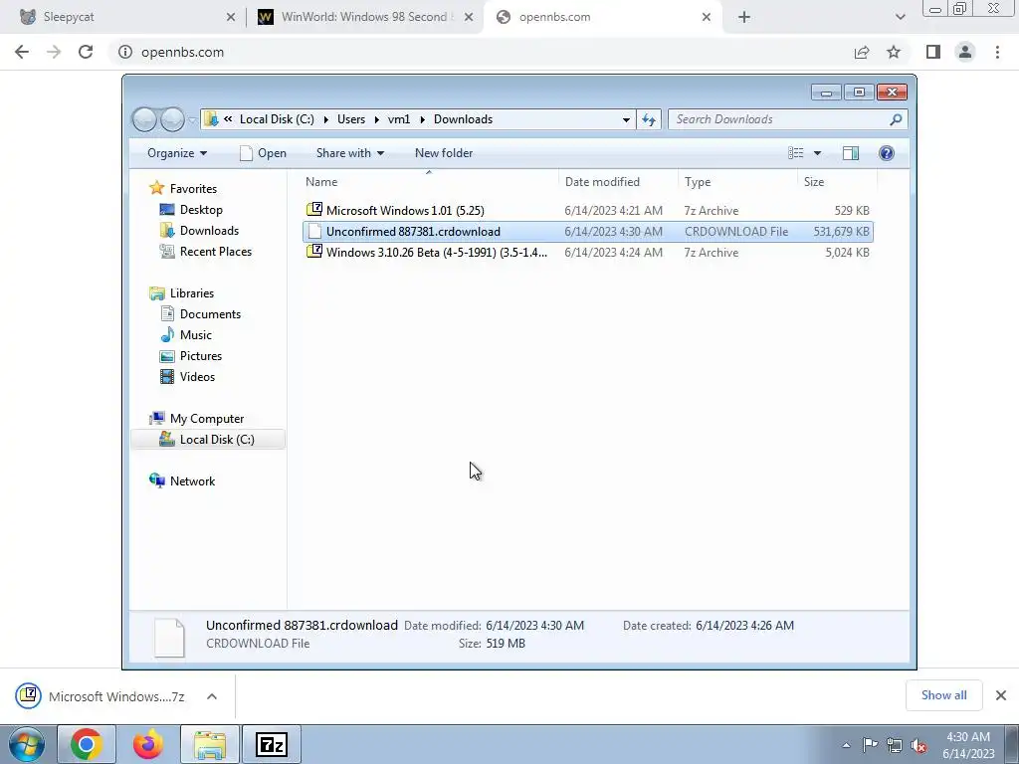
Task: Sort by Name column header
Action: pyautogui.click(x=429, y=182)
